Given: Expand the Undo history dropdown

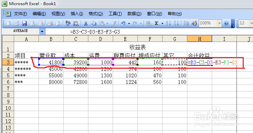Looking at the screenshot, I should coord(129,24).
